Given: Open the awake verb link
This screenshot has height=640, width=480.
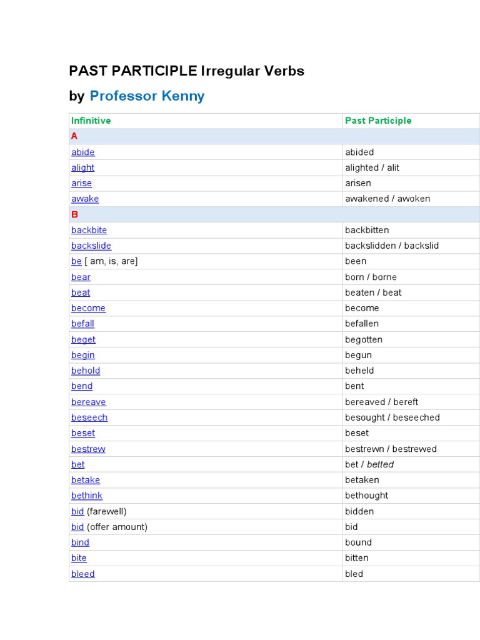Looking at the screenshot, I should 85,199.
